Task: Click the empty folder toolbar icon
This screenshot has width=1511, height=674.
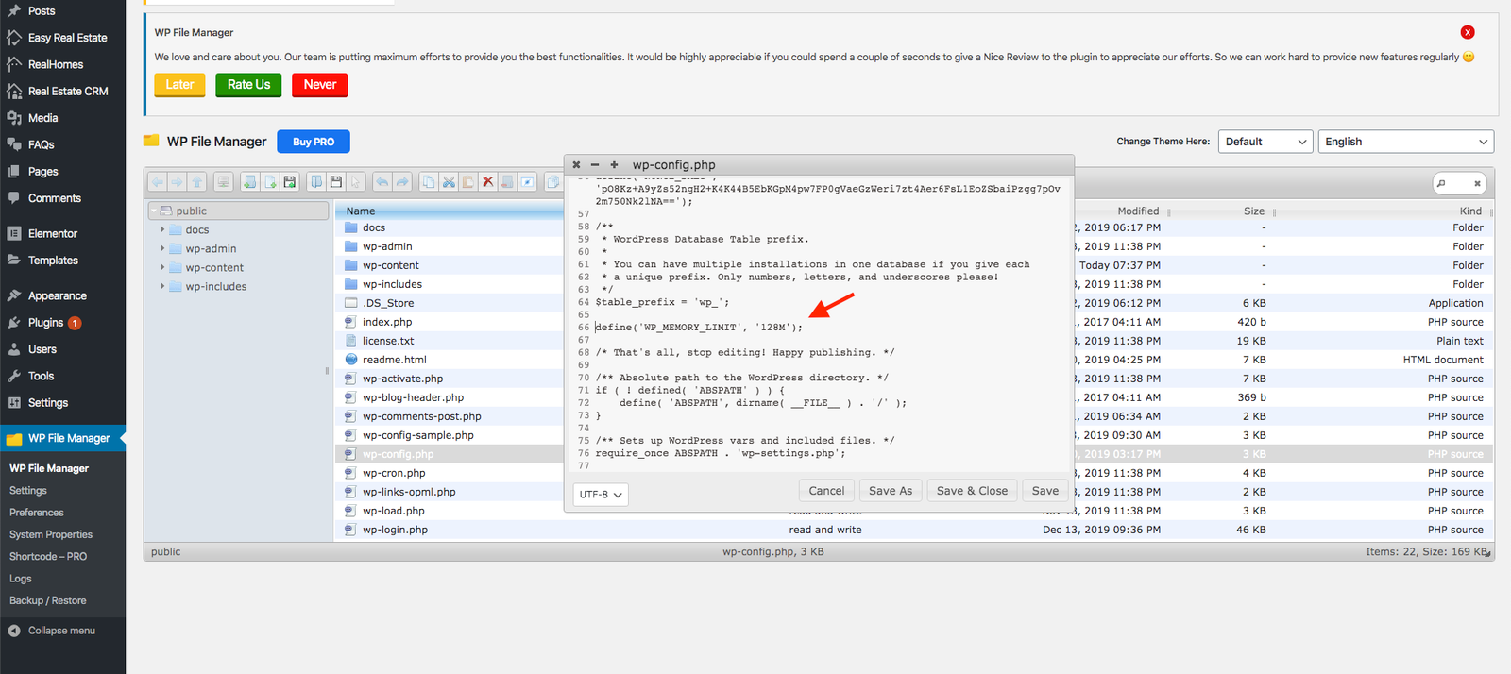Action: [508, 181]
